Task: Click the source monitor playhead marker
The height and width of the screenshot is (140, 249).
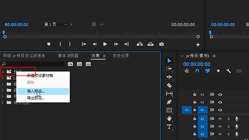Action: pyautogui.click(x=4, y=32)
